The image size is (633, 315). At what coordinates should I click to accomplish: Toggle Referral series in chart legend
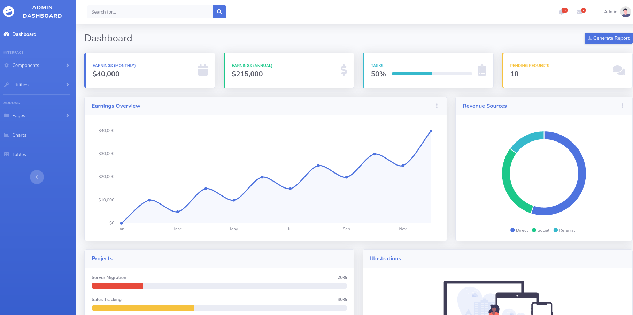coord(564,230)
